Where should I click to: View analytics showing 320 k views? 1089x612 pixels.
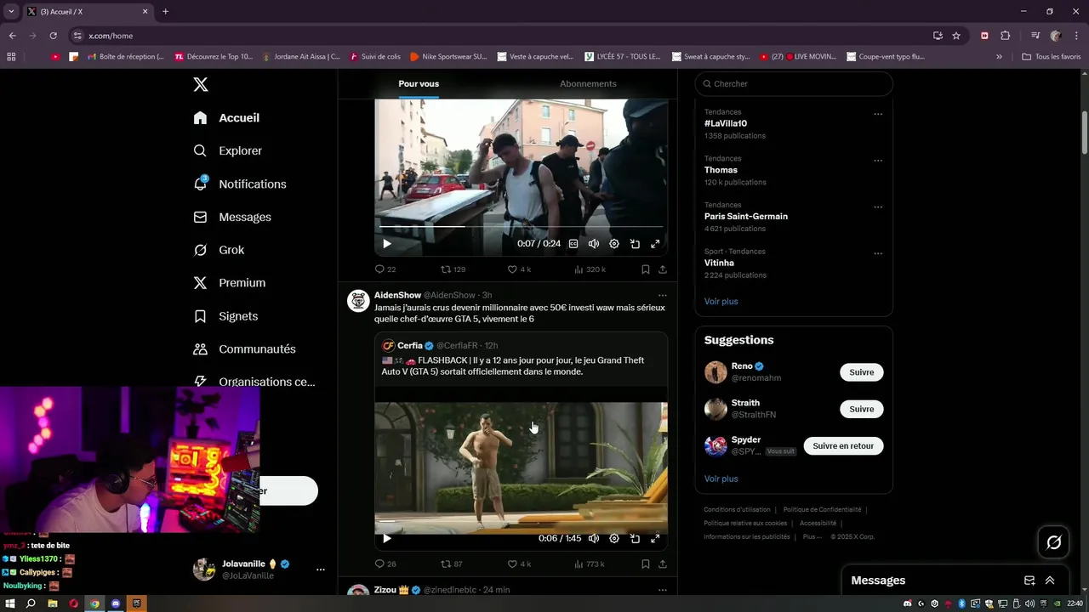pyautogui.click(x=590, y=269)
